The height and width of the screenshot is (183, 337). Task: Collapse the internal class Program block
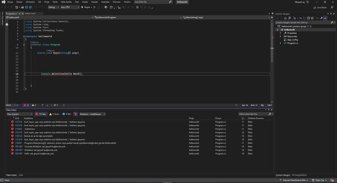tap(24, 45)
